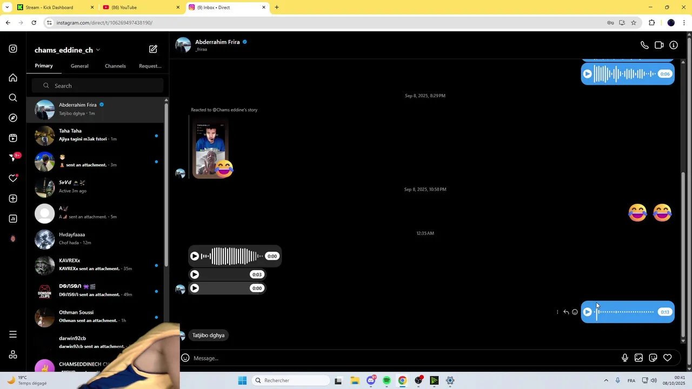Start a new message with compose icon
The height and width of the screenshot is (389, 692).
click(153, 49)
